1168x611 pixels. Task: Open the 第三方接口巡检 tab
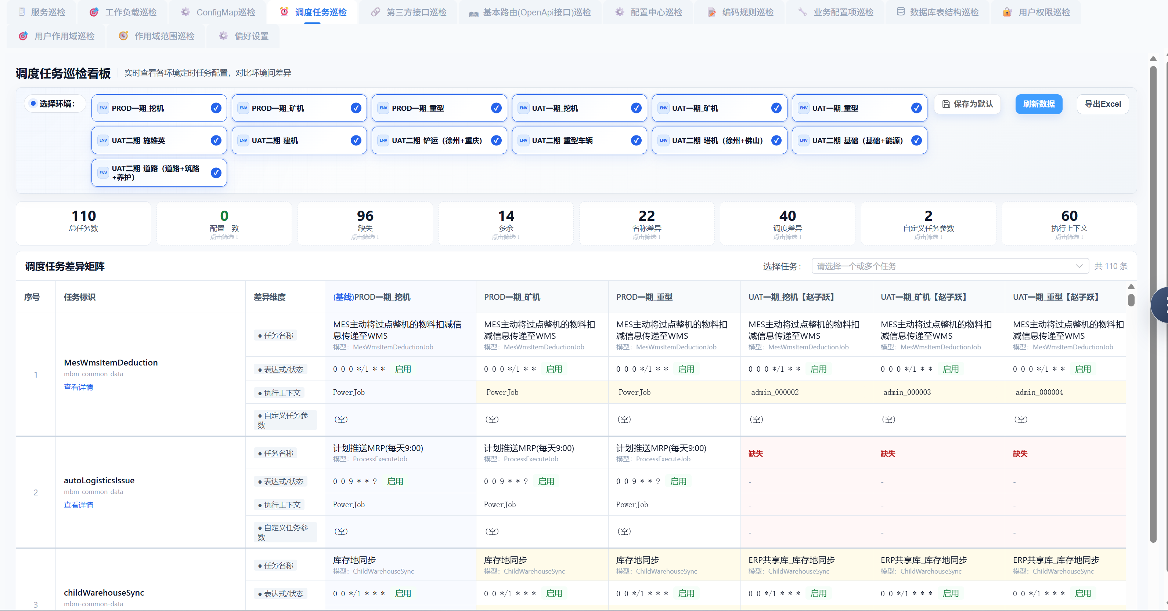point(408,12)
